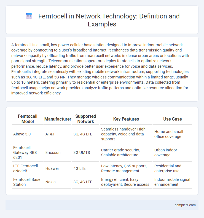The height and width of the screenshot is (218, 204).
Task: Select the 'Huawei' manufacturer cell
Action: pos(58,168)
